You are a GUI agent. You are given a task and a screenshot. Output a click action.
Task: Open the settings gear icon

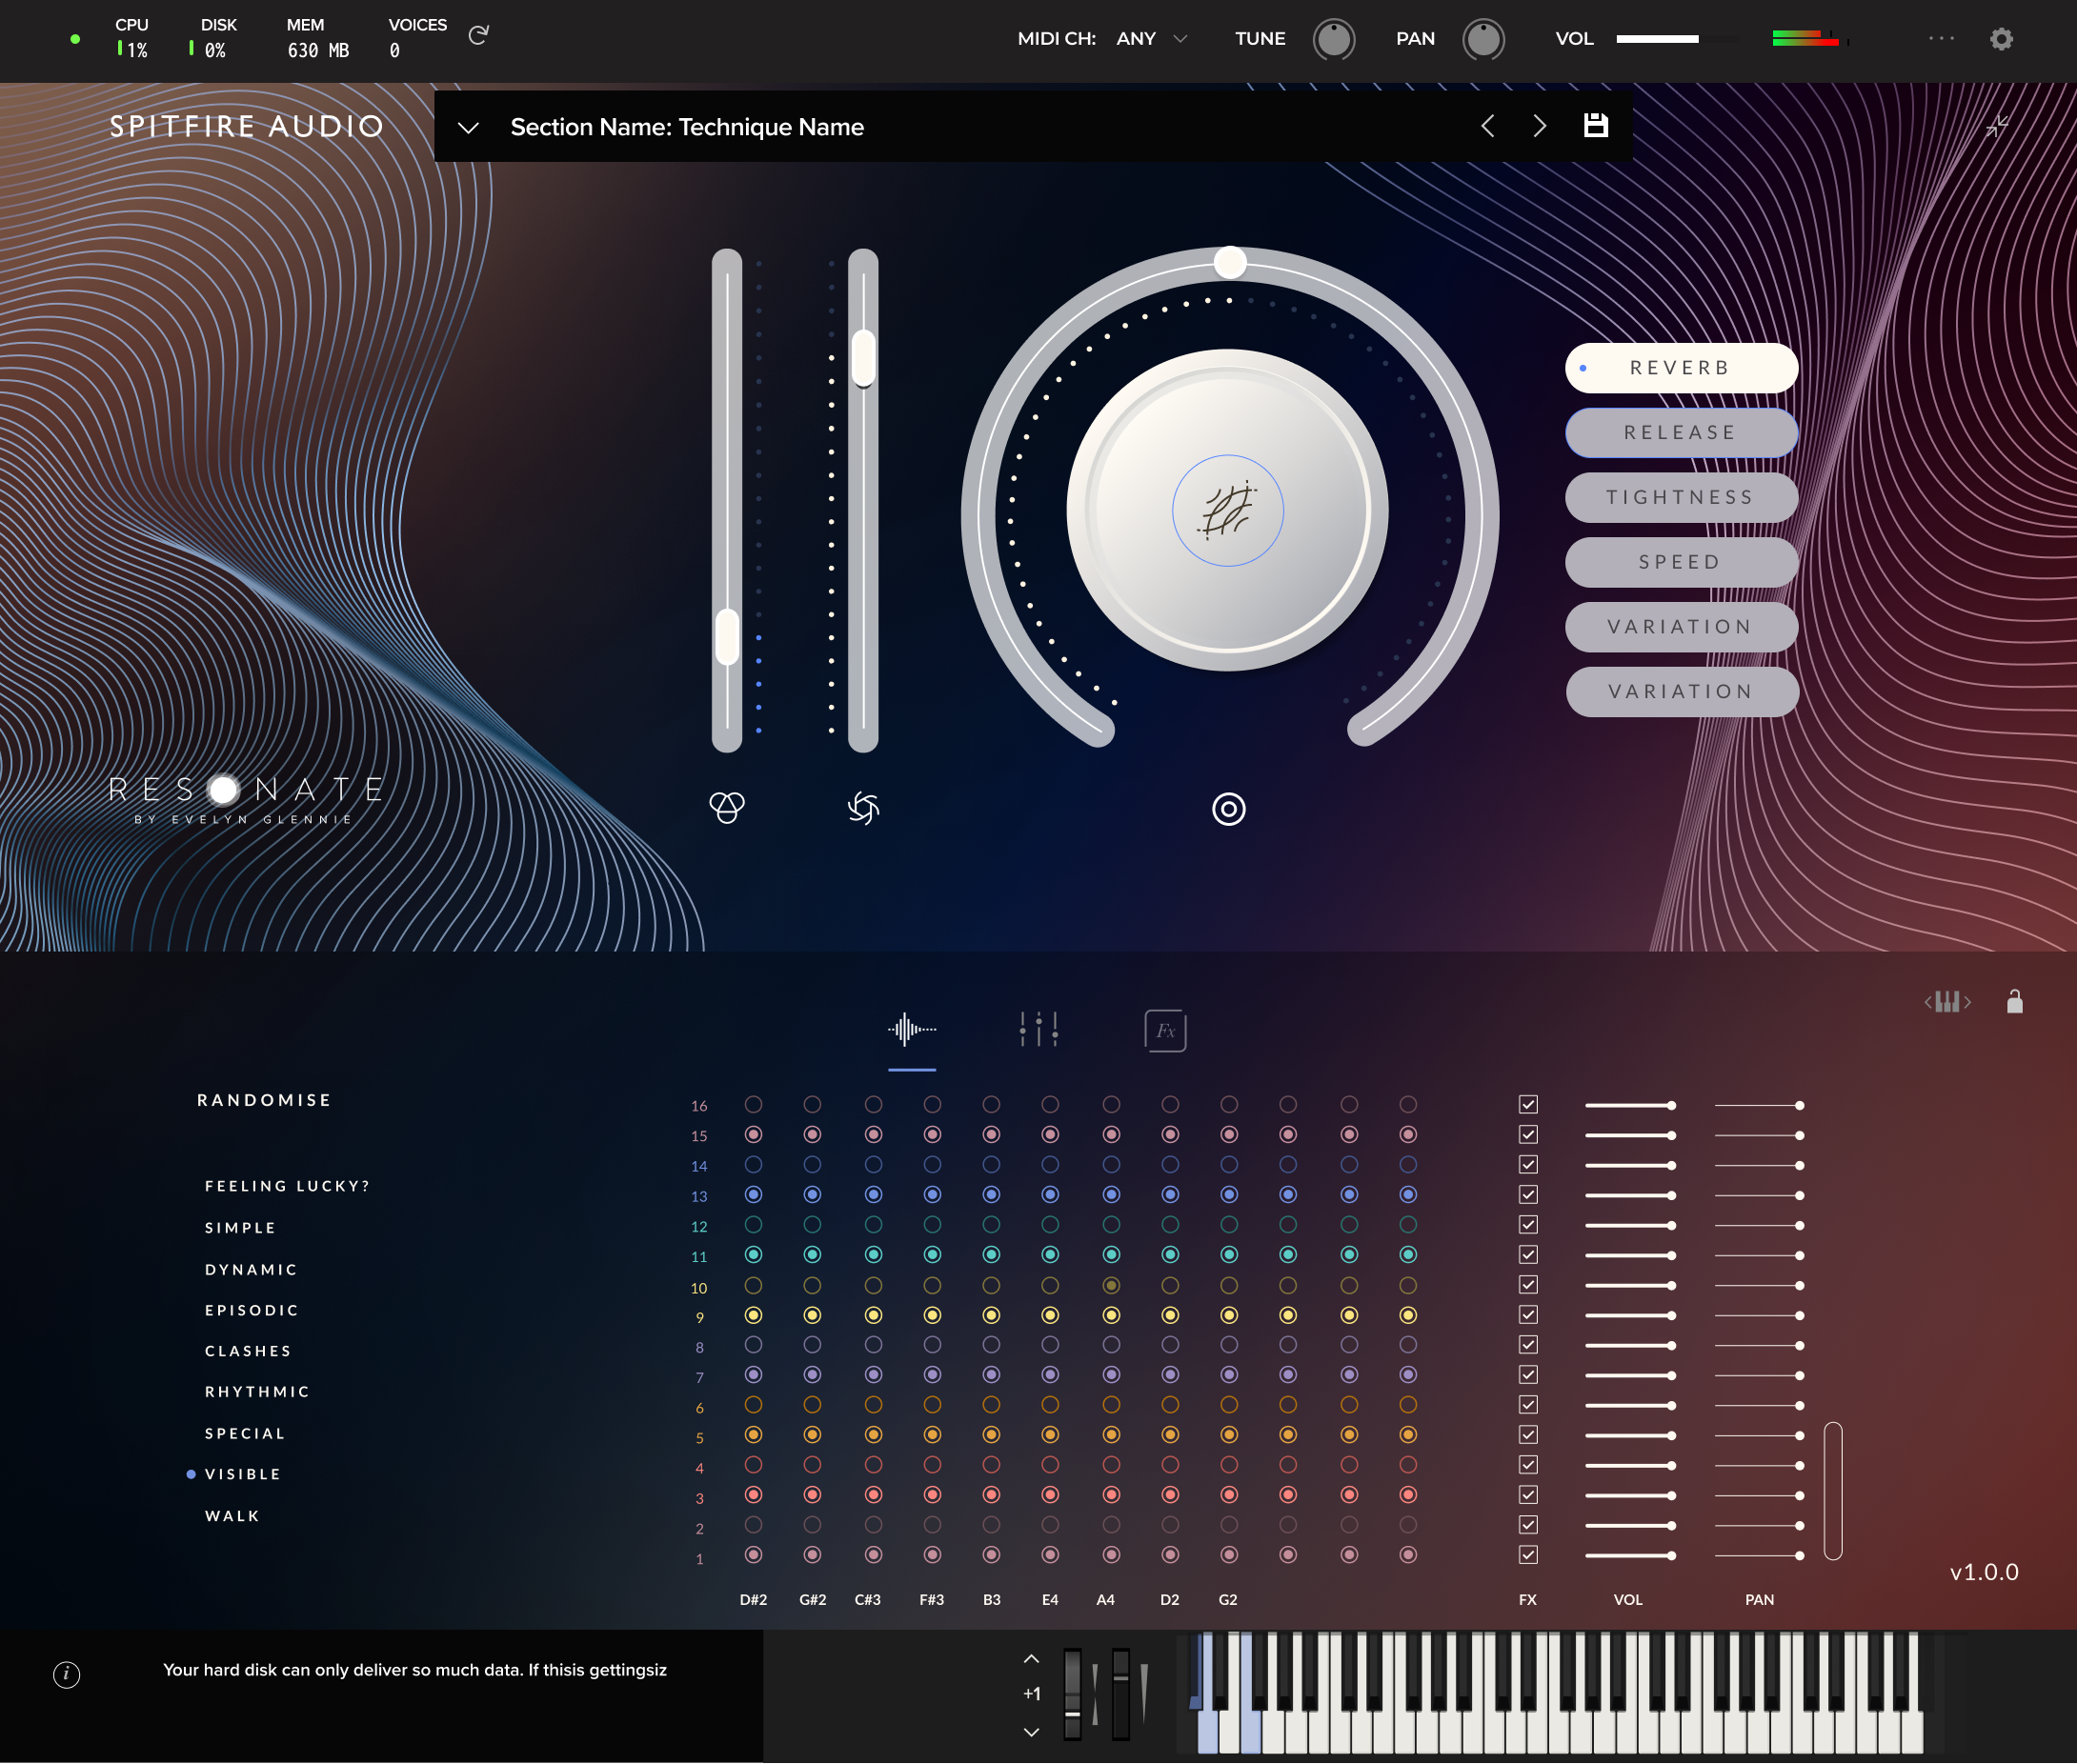(x=2001, y=39)
